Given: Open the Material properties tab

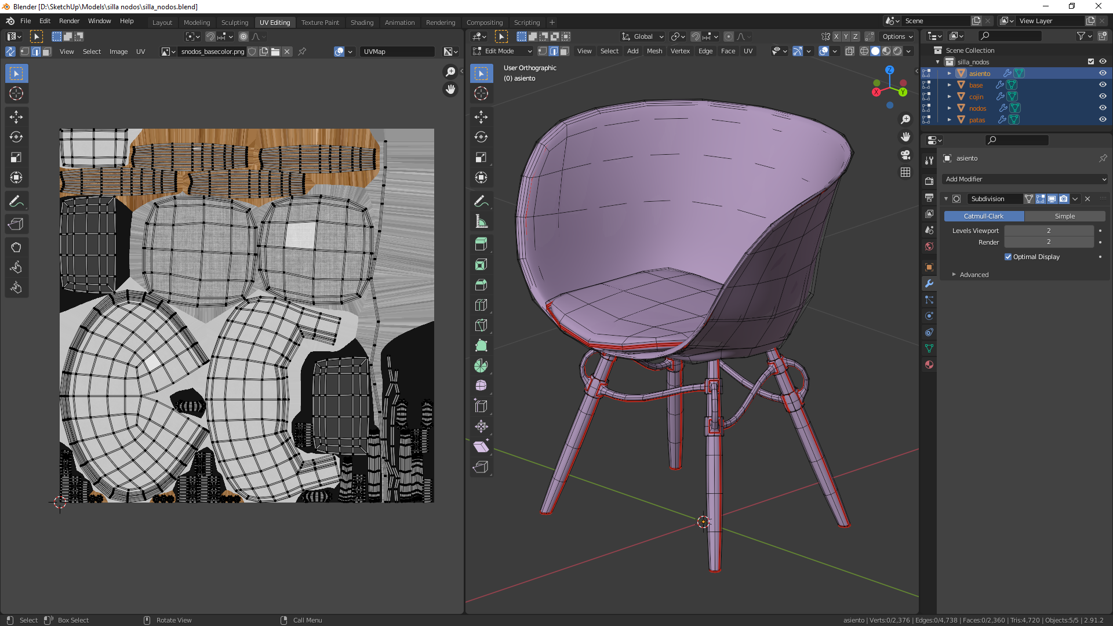Looking at the screenshot, I should 929,365.
